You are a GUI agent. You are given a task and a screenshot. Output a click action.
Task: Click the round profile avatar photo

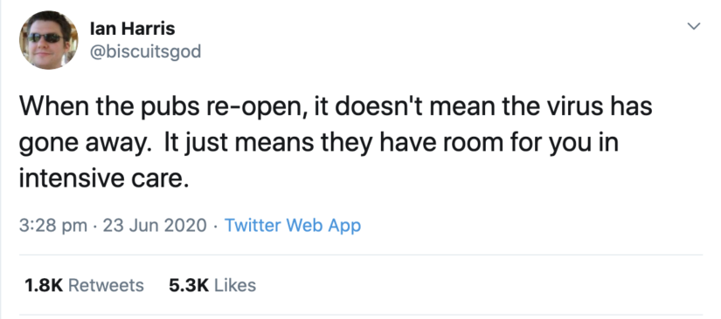point(48,40)
